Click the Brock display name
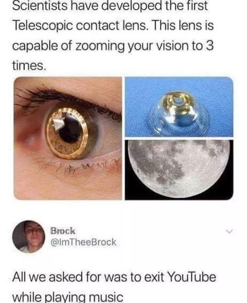247x303 pixels. tap(63, 231)
